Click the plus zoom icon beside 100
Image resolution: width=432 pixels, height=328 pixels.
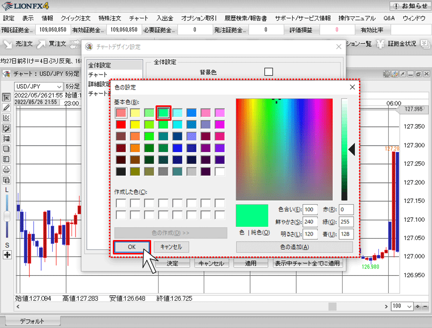click(x=418, y=307)
